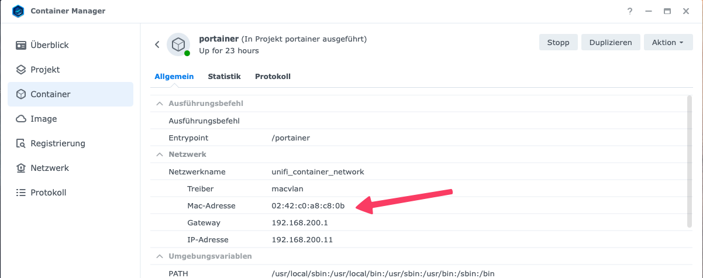Select the Container cube icon in sidebar
703x278 pixels.
[21, 94]
